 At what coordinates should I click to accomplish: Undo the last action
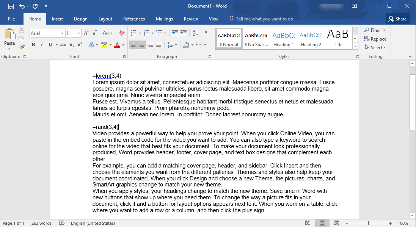[22, 6]
